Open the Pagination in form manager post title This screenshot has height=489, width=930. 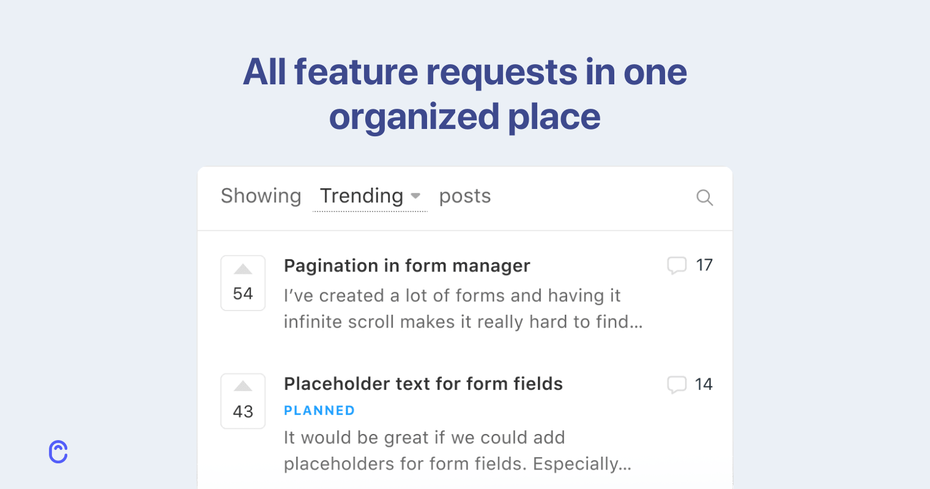pyautogui.click(x=407, y=266)
